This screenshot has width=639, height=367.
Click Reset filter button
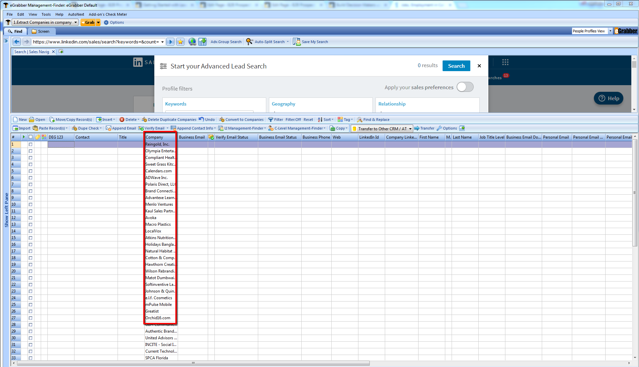tap(308, 120)
